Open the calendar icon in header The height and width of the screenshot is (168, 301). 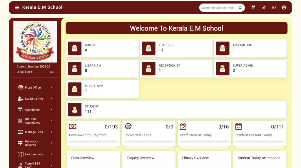pos(253,7)
